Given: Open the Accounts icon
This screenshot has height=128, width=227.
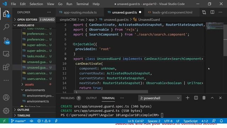Looking at the screenshot, I should pyautogui.click(x=6, y=97).
